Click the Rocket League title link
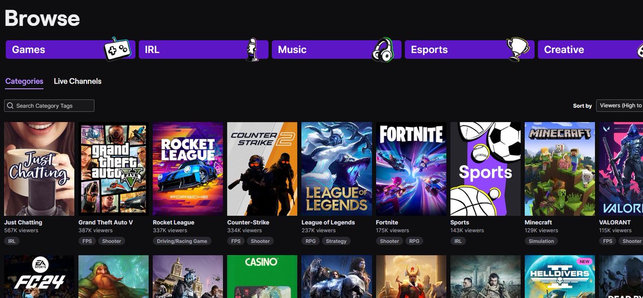This screenshot has height=298, width=643. tap(174, 222)
